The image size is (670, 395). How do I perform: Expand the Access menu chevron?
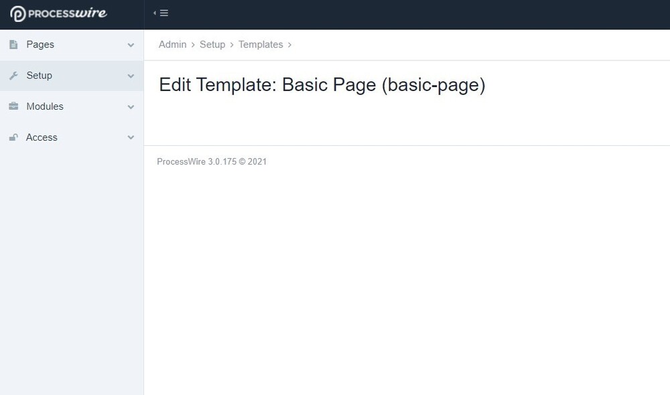[x=131, y=137]
